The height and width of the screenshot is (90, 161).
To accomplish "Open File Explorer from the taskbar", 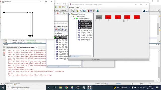I will coord(61,88).
